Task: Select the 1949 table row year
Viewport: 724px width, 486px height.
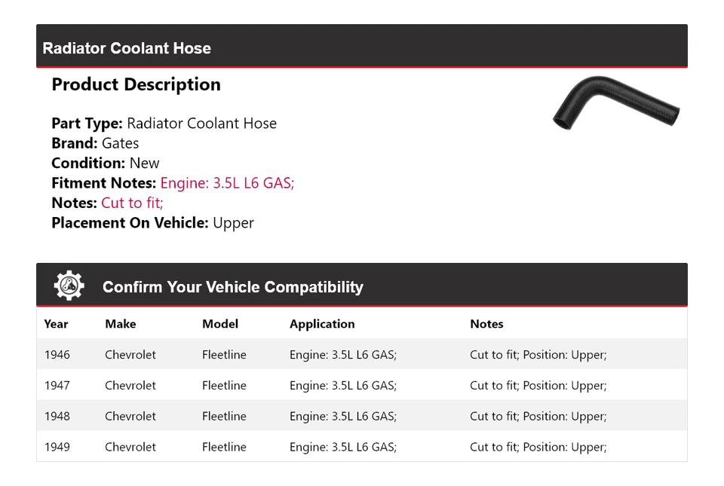Action: (57, 447)
